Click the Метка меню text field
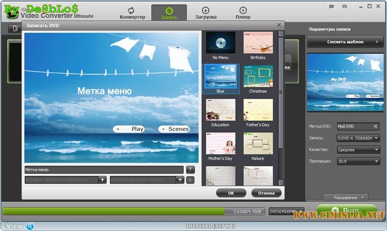Image resolution: width=387 pixels, height=231 pixels. coord(104,169)
